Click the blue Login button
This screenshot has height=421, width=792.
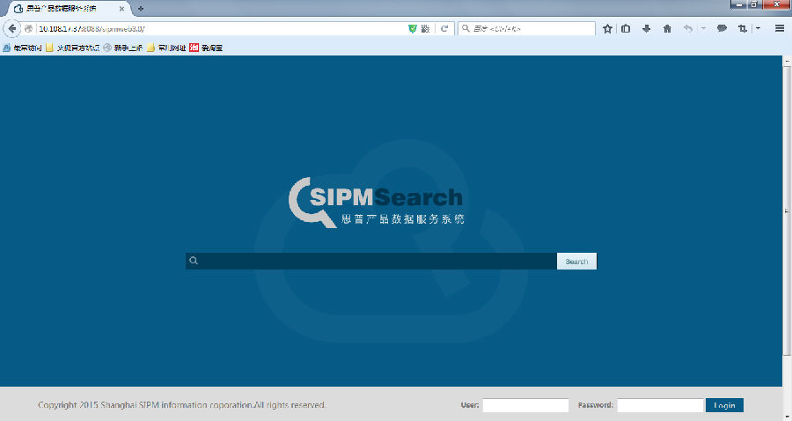[x=724, y=405]
